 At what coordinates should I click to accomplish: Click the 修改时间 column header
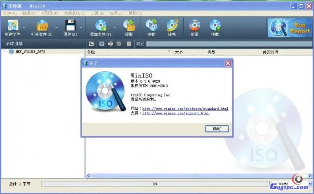click(x=287, y=52)
